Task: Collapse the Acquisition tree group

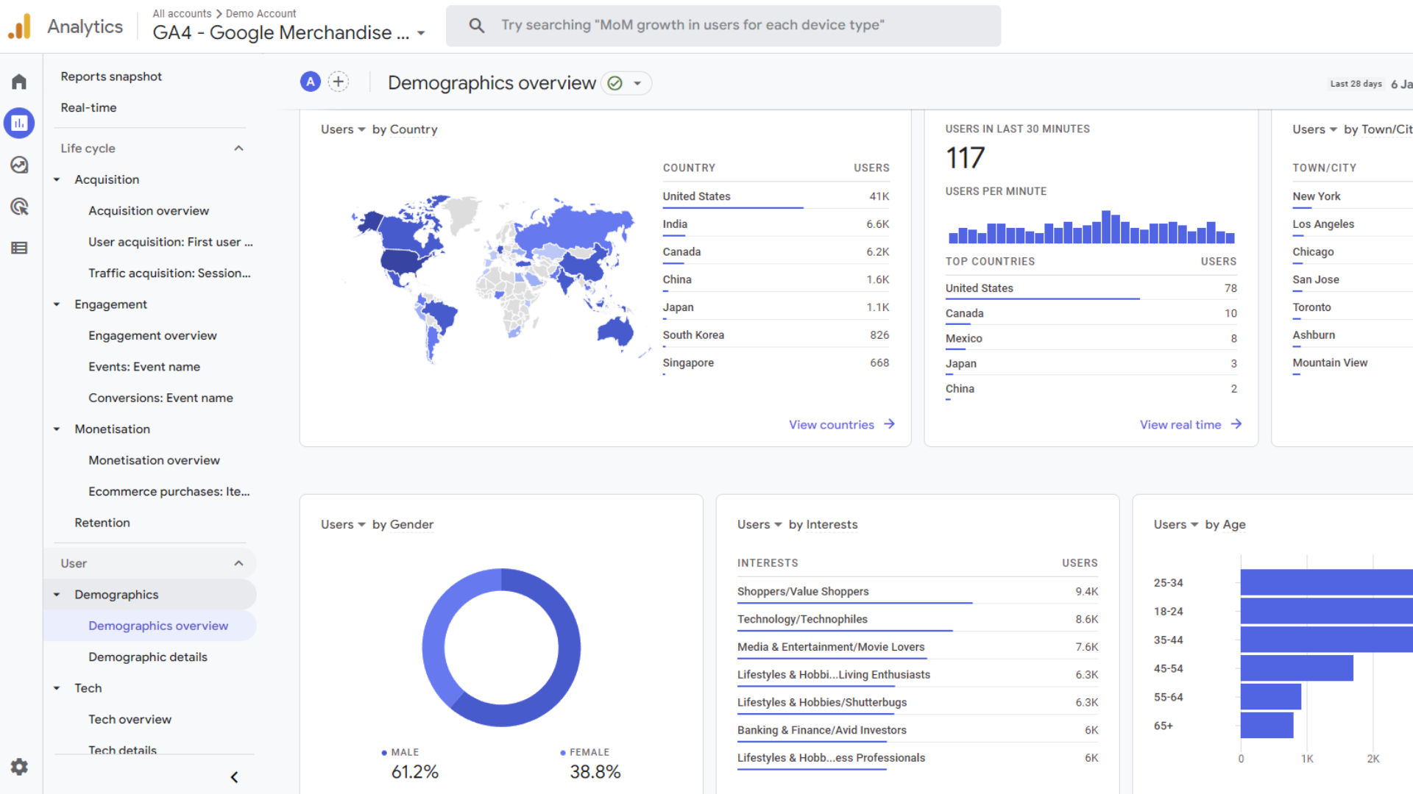Action: point(57,179)
